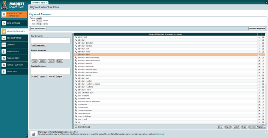
Task: Click the Promotion microphone icon
Action: 4,72
